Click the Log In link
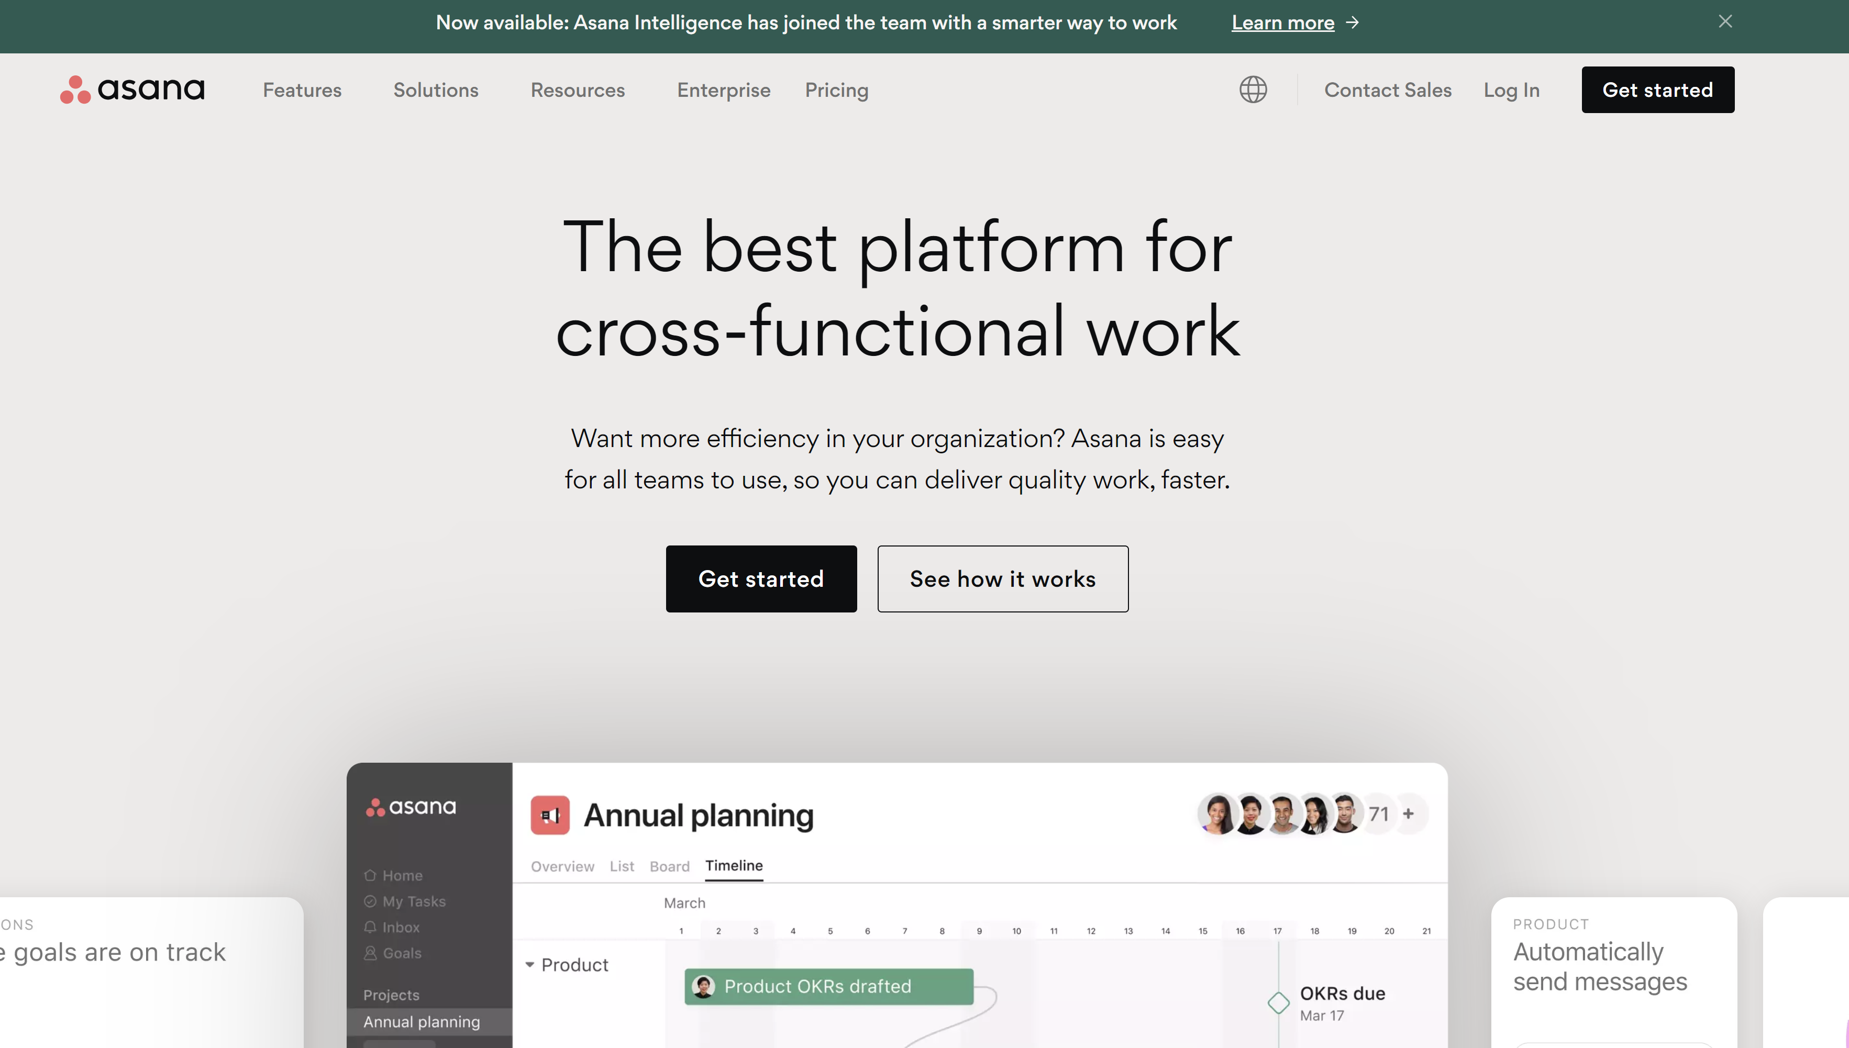The height and width of the screenshot is (1048, 1849). coord(1511,90)
